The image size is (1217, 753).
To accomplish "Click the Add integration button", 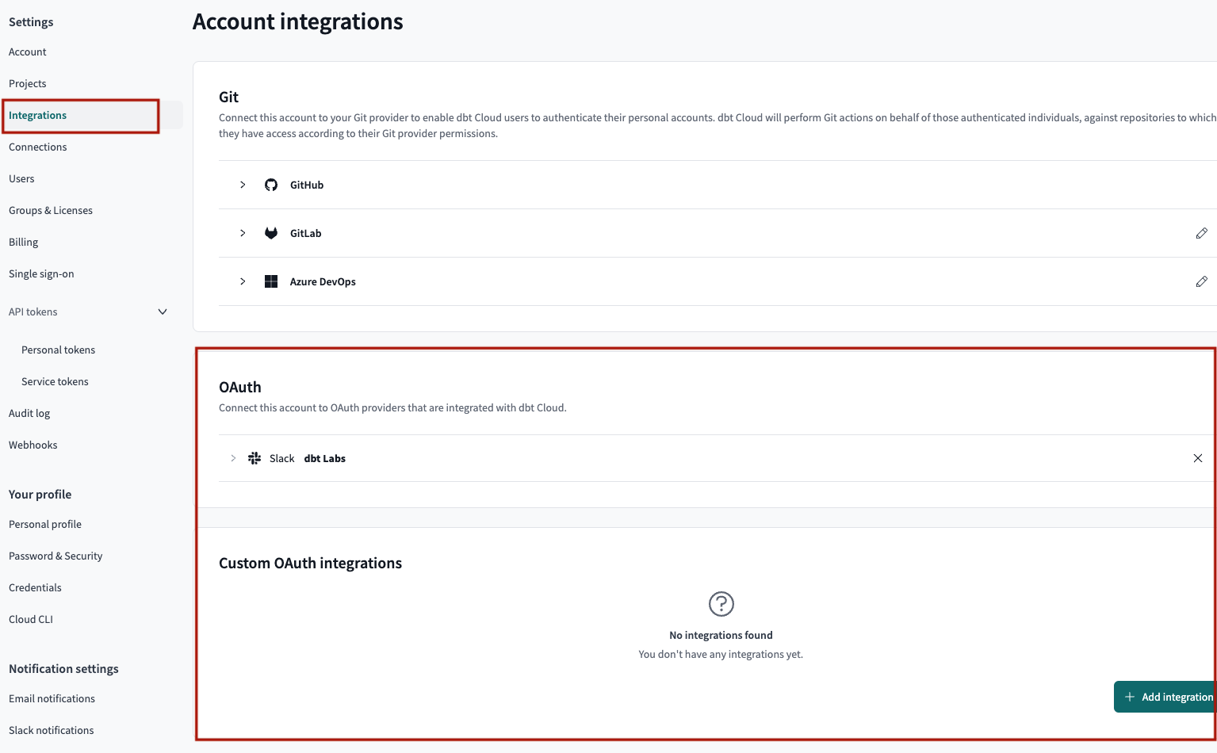I will tap(1171, 696).
